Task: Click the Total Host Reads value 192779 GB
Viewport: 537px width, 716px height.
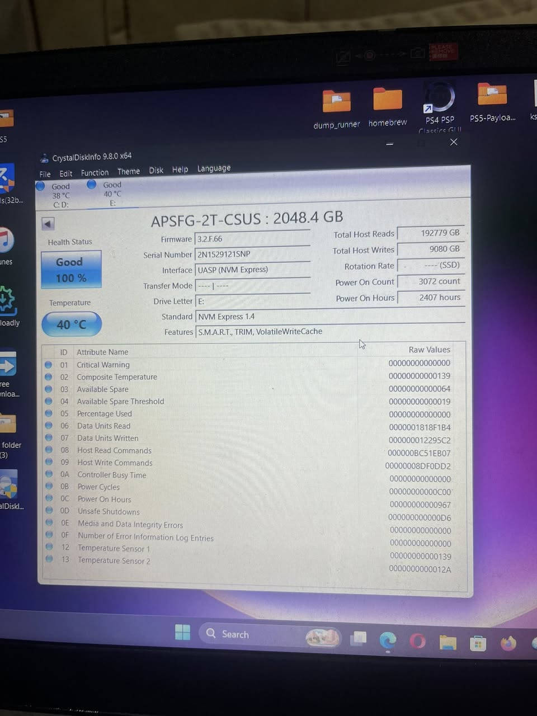Action: (x=431, y=233)
